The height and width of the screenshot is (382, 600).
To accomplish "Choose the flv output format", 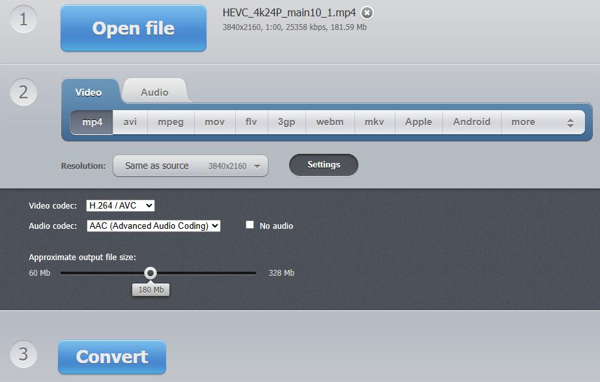I will 252,122.
